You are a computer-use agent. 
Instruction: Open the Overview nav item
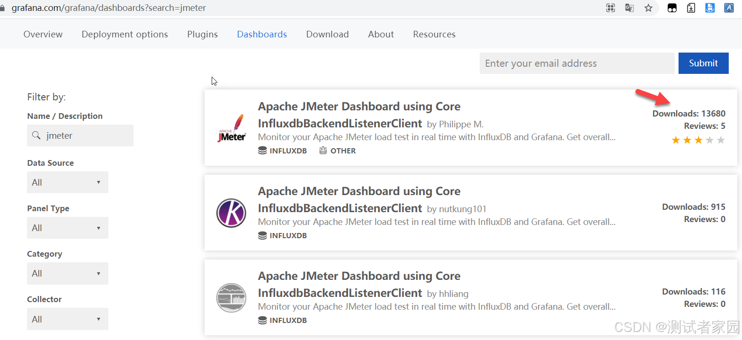coord(43,34)
